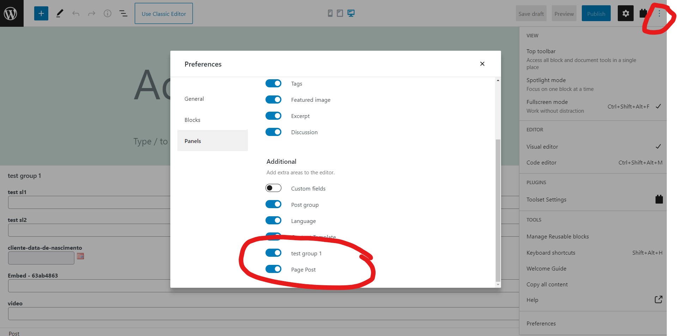Select the pencil Tools icon
677x336 pixels.
click(x=60, y=13)
